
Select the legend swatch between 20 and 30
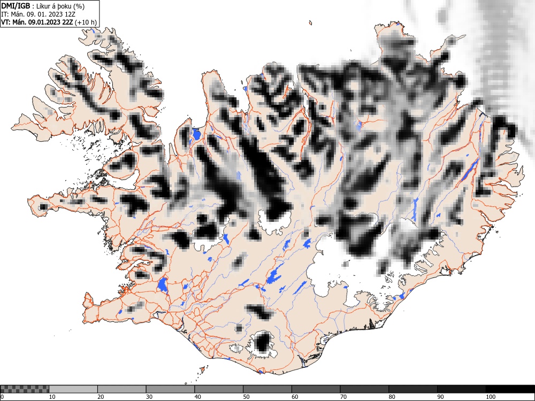pyautogui.click(x=122, y=389)
